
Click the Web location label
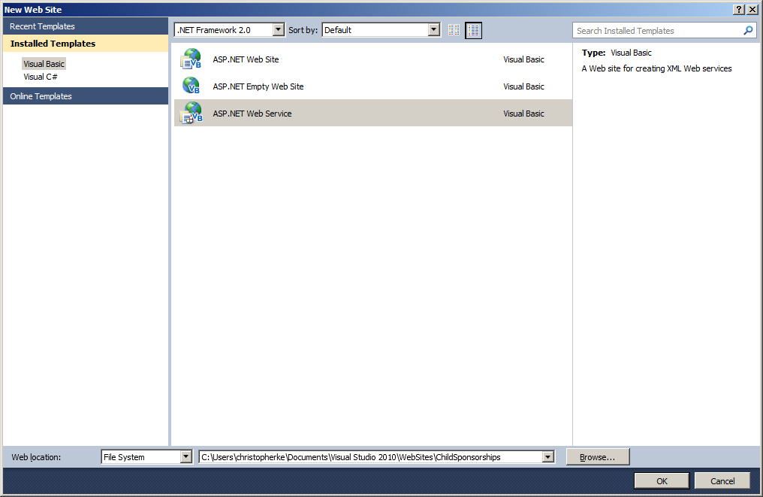[37, 457]
